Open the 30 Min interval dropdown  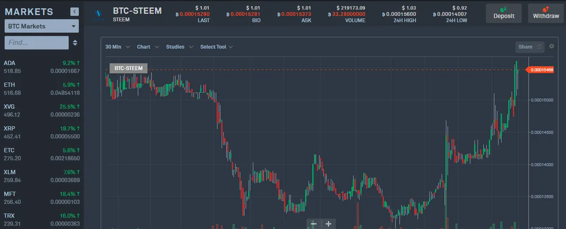(x=118, y=47)
